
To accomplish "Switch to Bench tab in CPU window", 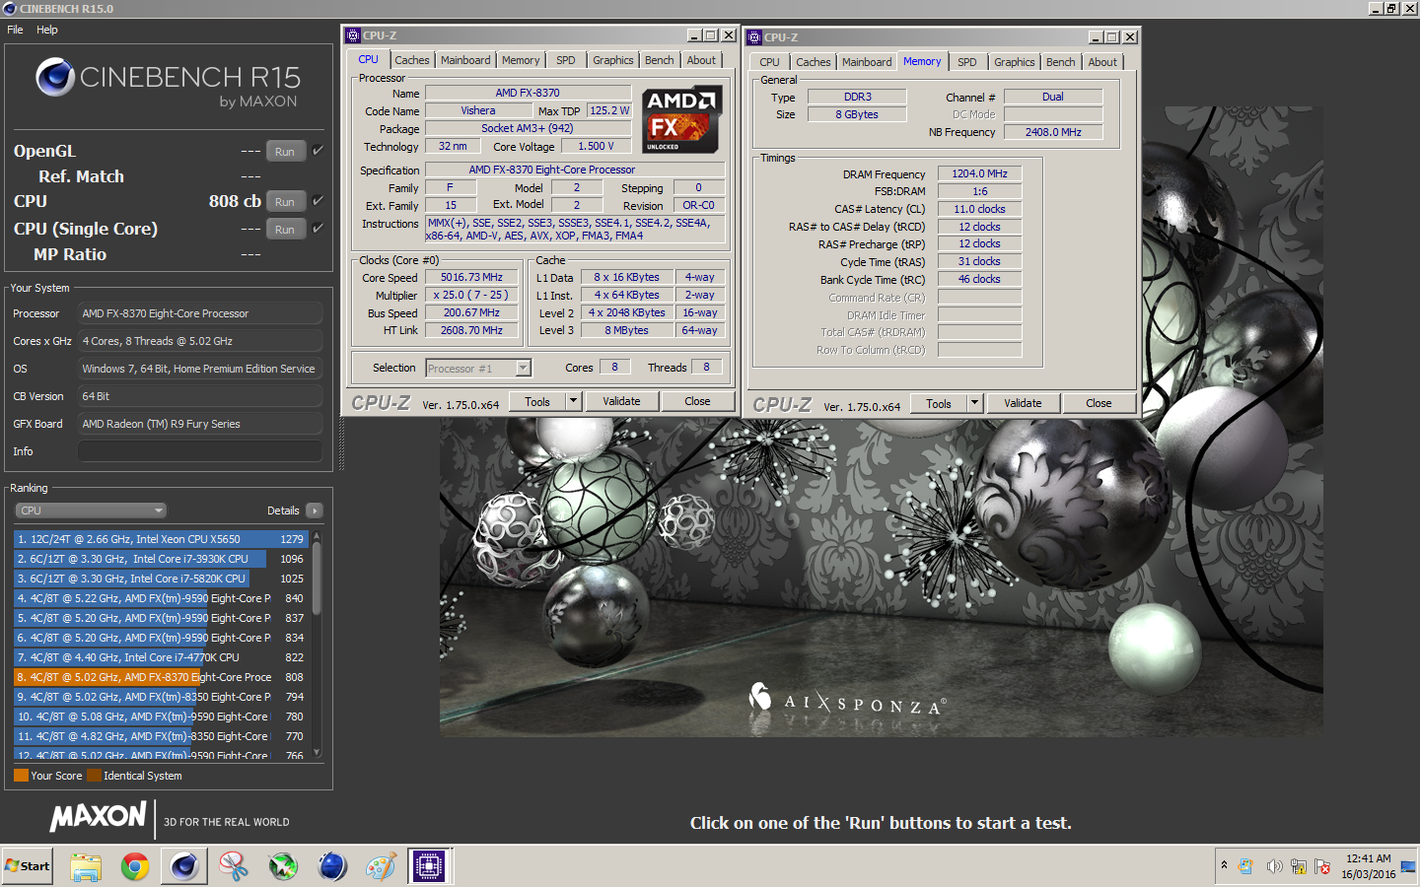I will point(660,60).
